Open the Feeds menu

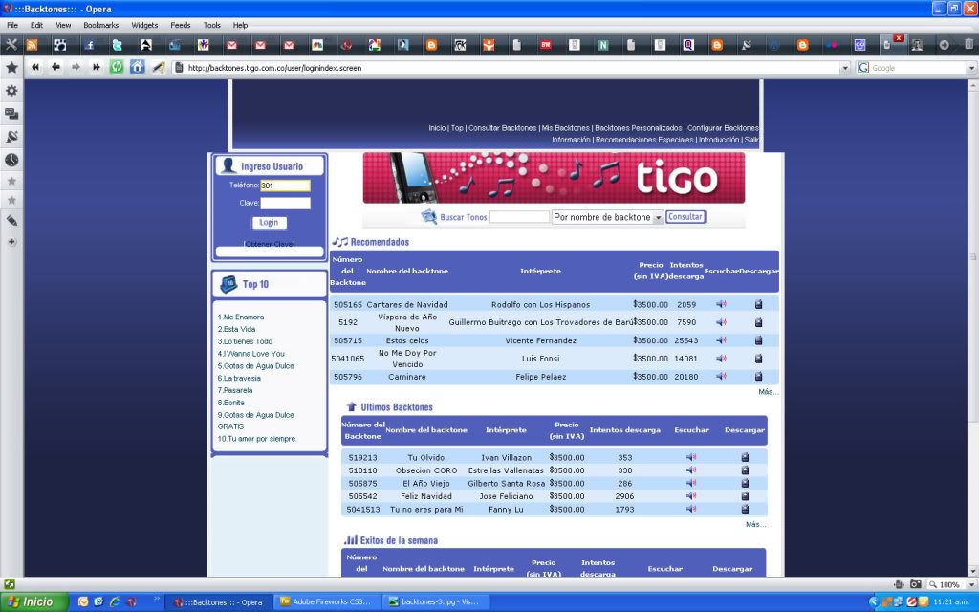(181, 25)
